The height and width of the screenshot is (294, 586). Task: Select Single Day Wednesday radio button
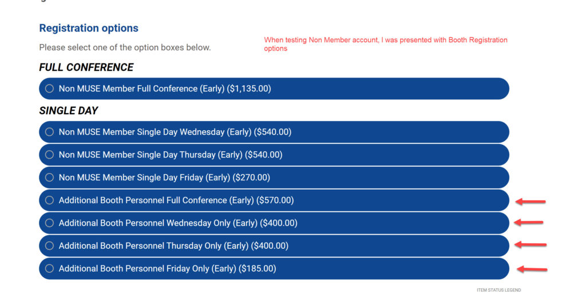[x=49, y=132]
